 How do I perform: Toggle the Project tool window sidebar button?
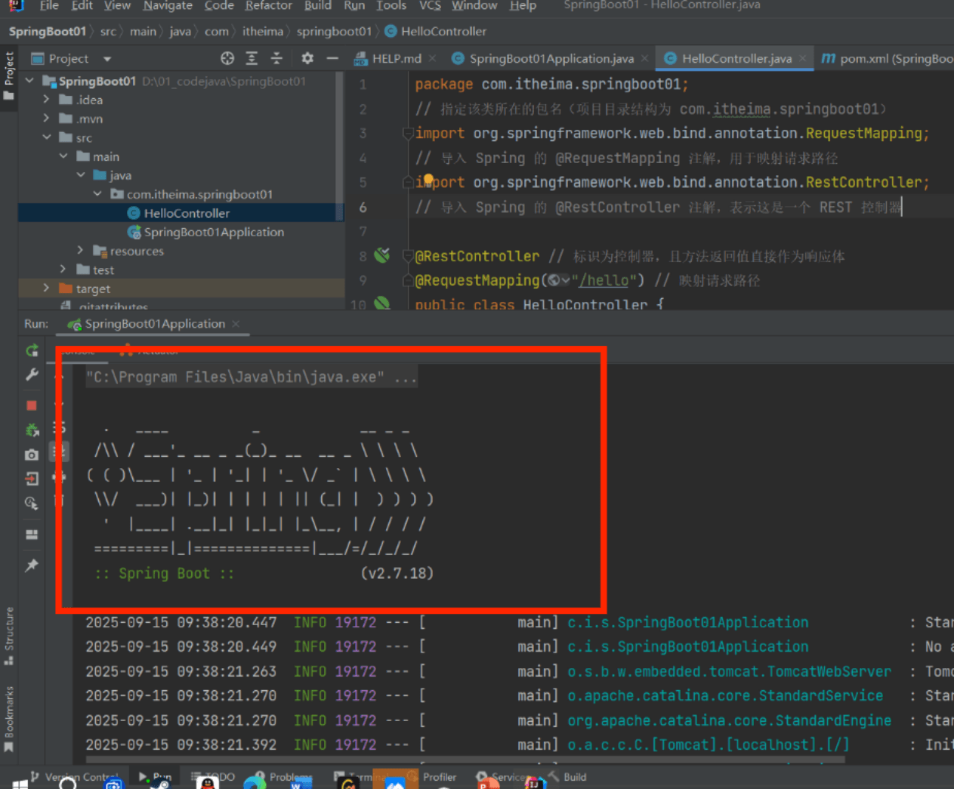click(9, 76)
